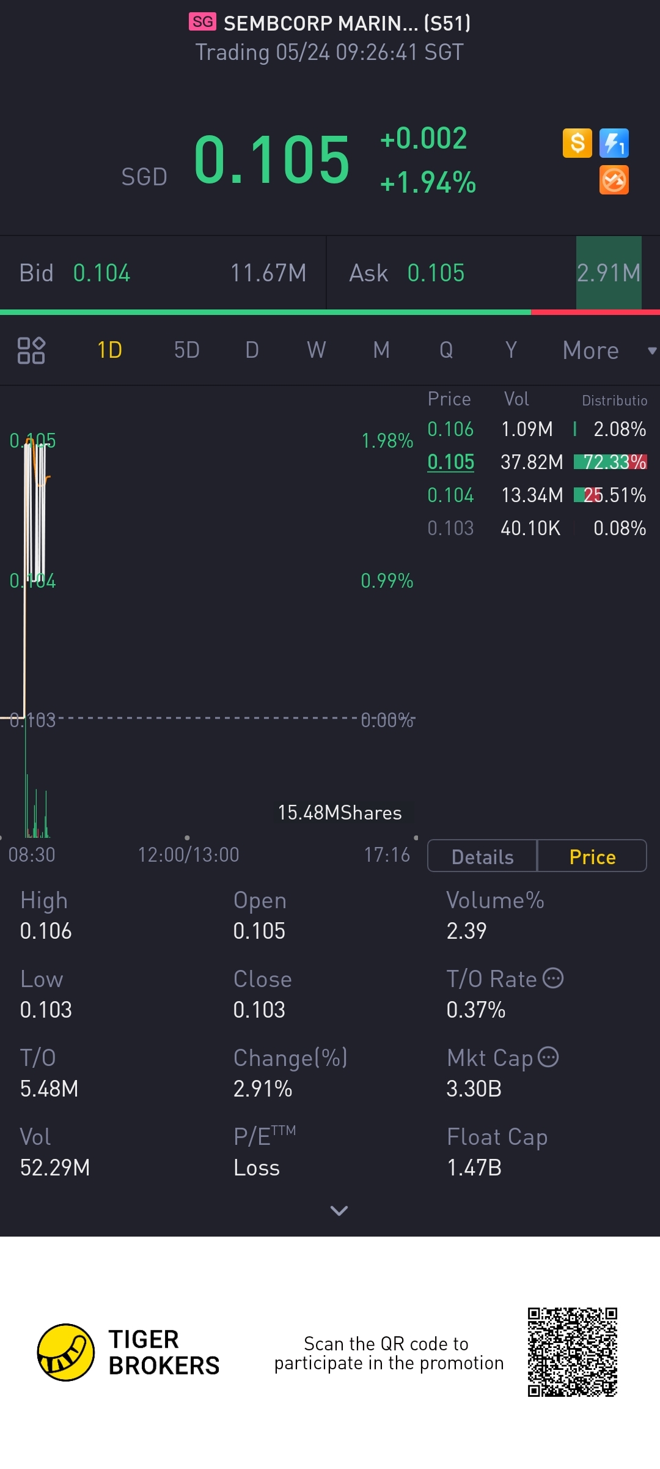Tap the T/O Rate 0.37% value
This screenshot has height=1469, width=660.
tap(475, 1010)
